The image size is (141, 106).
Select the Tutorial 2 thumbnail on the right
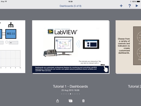tap(128, 47)
